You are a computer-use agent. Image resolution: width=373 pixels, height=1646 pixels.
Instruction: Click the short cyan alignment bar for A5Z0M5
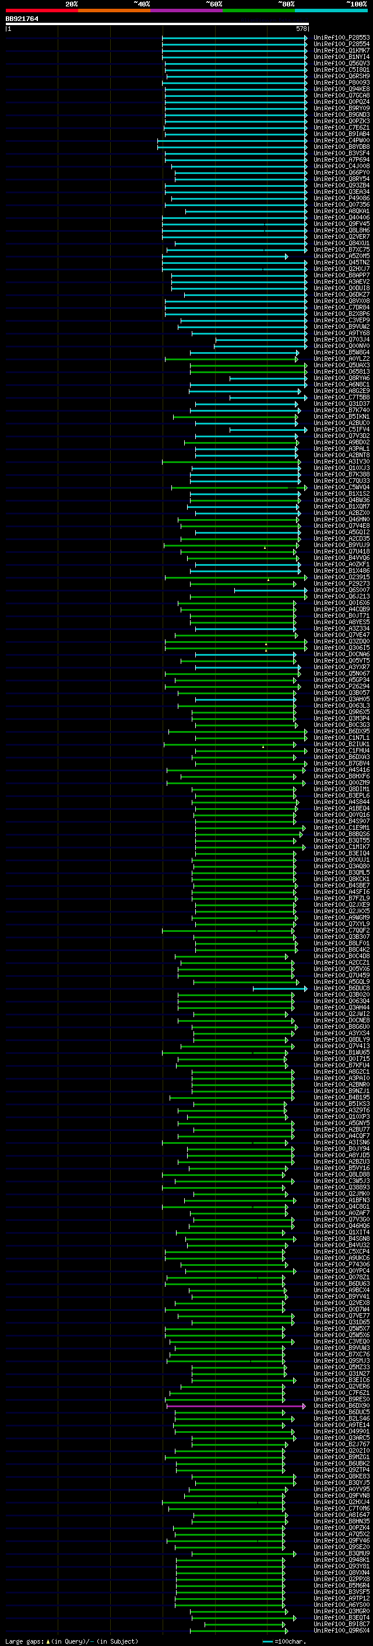click(x=225, y=256)
